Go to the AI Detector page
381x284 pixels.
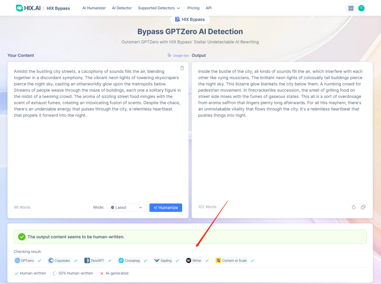coord(122,8)
